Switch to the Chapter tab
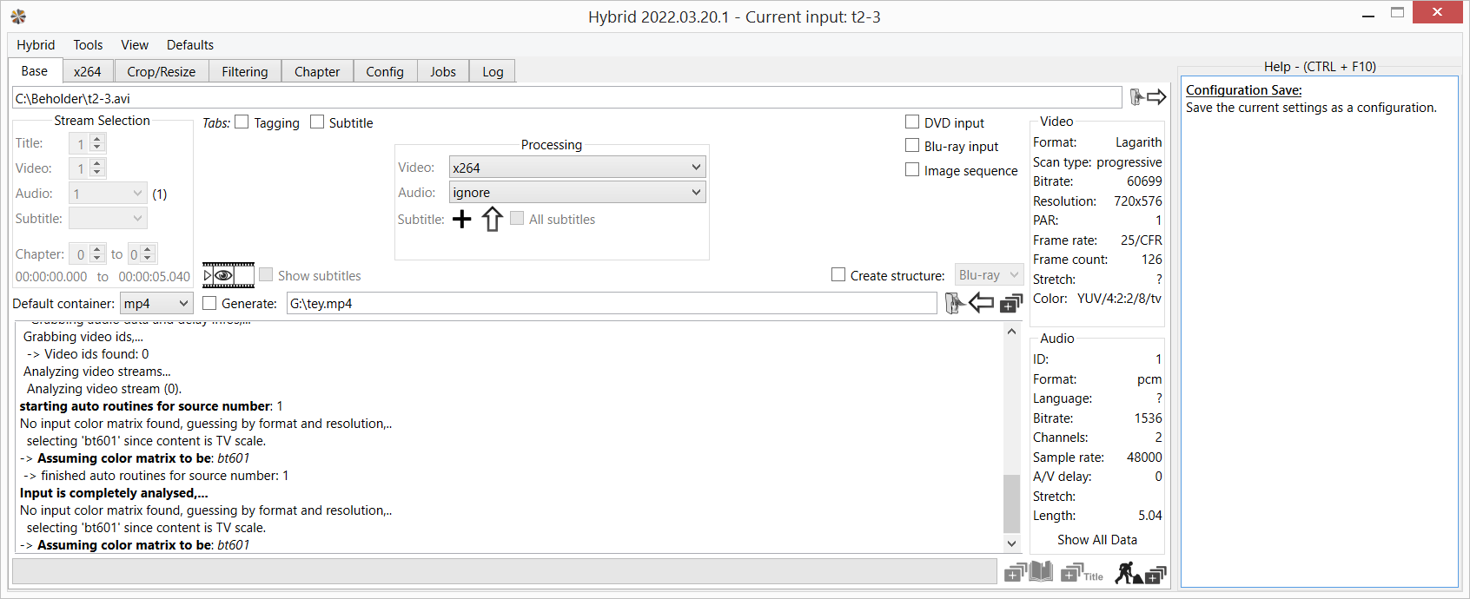Screen dimensions: 1470x599 point(317,71)
